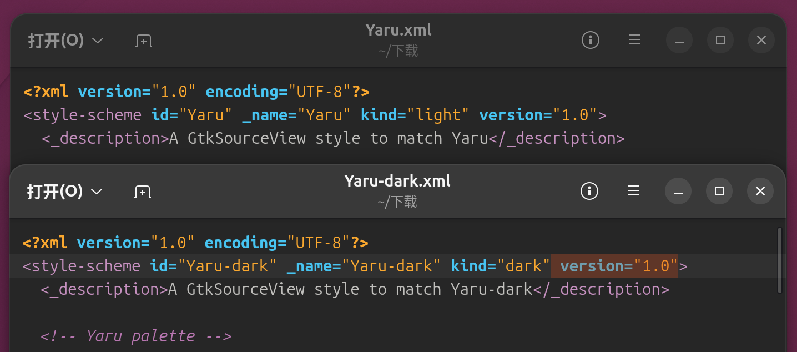Close the Yaru.xml window

[761, 40]
